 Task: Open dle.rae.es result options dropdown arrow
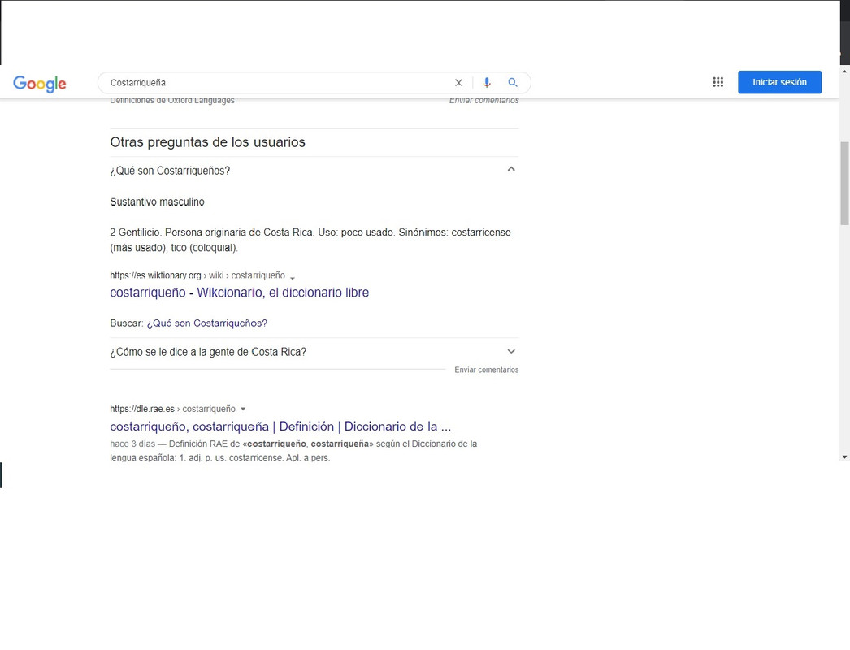(x=243, y=409)
